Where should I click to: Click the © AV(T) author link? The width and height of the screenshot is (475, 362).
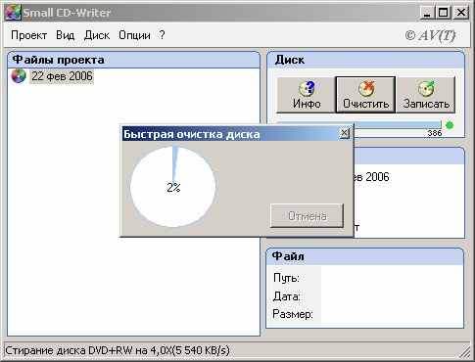tap(430, 35)
